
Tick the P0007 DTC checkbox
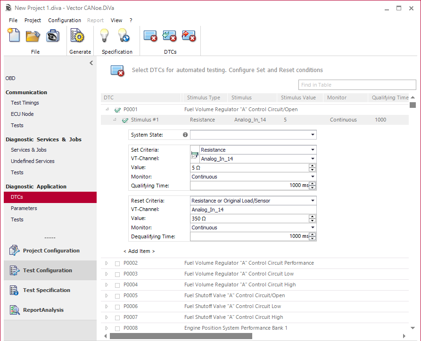click(x=117, y=317)
